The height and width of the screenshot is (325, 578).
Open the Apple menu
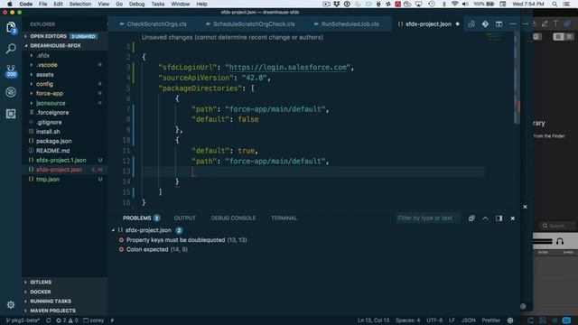(x=10, y=4)
